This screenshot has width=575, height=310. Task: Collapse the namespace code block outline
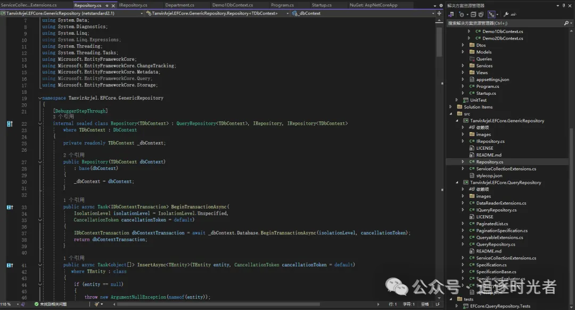tap(40, 98)
